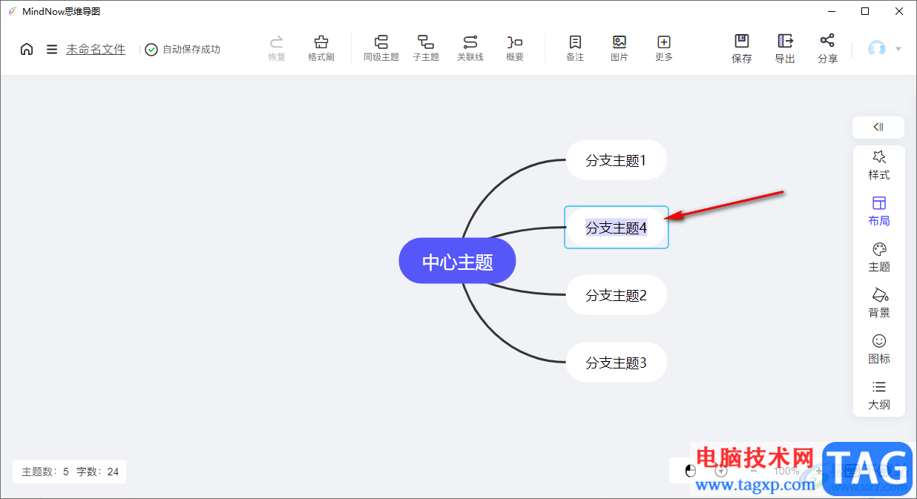Image resolution: width=917 pixels, height=499 pixels.
Task: Click the 100% zoom level
Action: 786,472
